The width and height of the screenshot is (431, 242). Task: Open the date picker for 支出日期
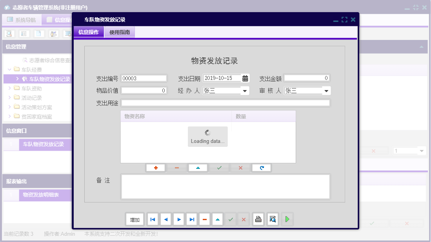point(245,78)
